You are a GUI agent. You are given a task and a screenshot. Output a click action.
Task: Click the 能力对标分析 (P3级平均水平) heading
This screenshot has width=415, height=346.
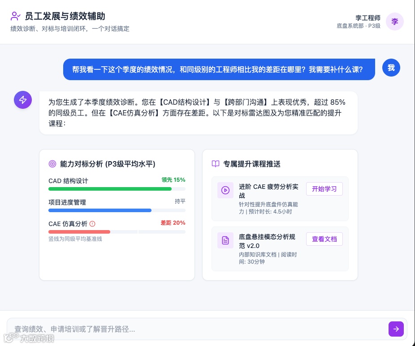[108, 164]
